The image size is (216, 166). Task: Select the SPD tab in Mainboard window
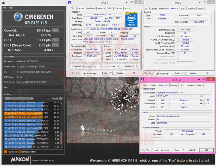[182, 85]
